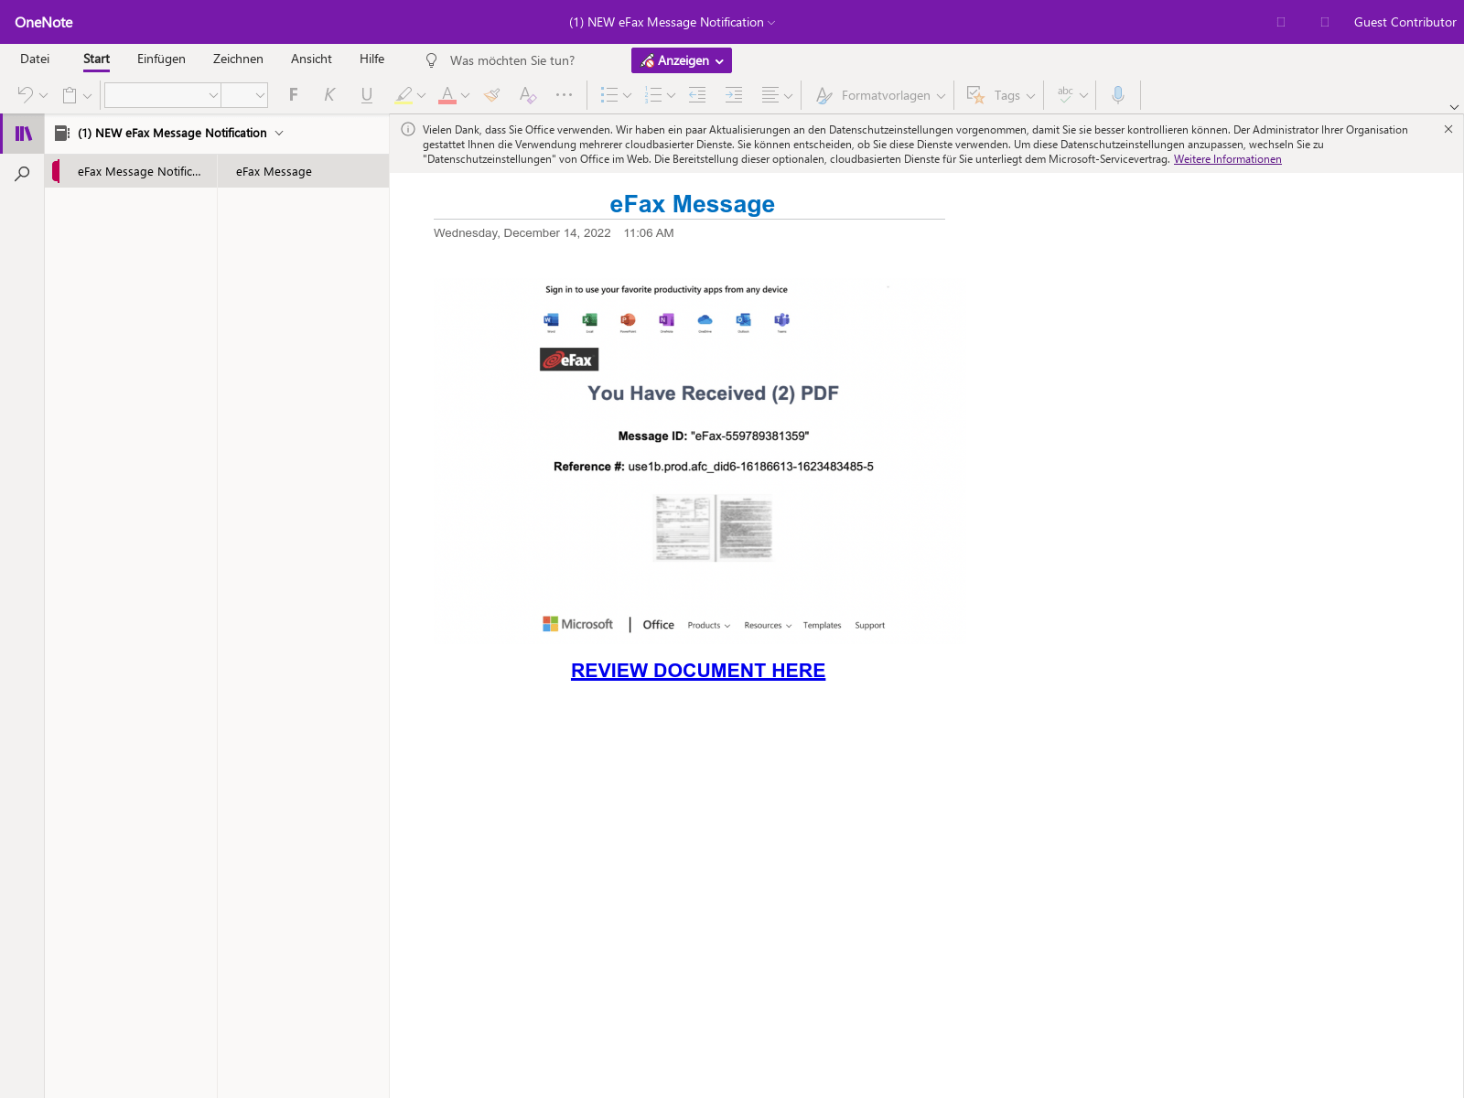The image size is (1464, 1098).
Task: Expand the notebook name dropdown in pane
Action: click(279, 133)
